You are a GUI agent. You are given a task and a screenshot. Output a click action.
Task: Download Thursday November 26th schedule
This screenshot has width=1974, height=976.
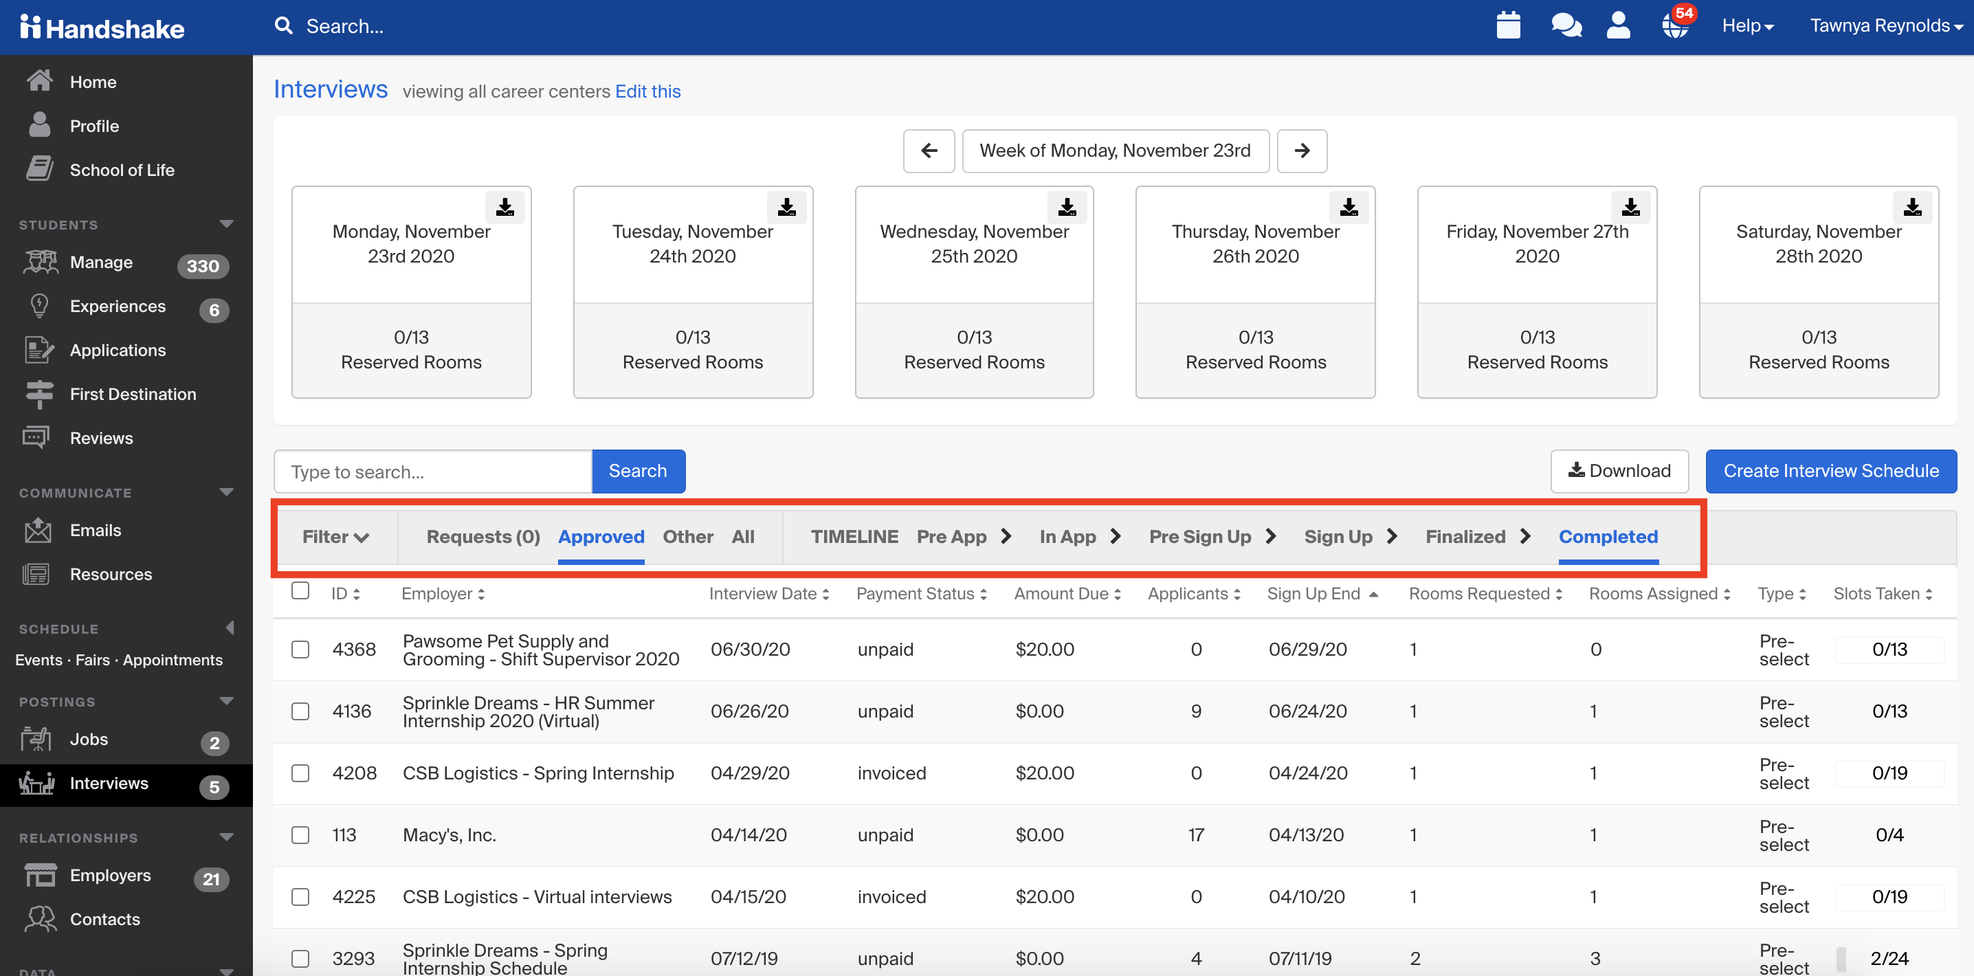coord(1349,207)
